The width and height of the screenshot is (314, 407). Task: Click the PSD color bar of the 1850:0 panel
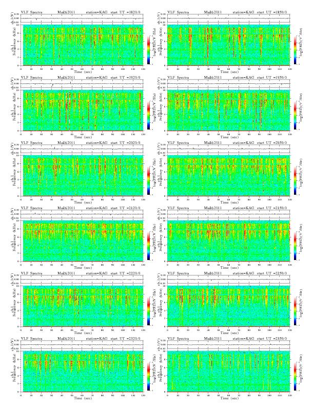pyautogui.click(x=296, y=50)
